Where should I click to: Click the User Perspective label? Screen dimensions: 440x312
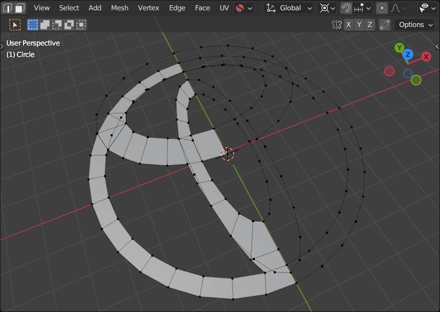coord(33,43)
